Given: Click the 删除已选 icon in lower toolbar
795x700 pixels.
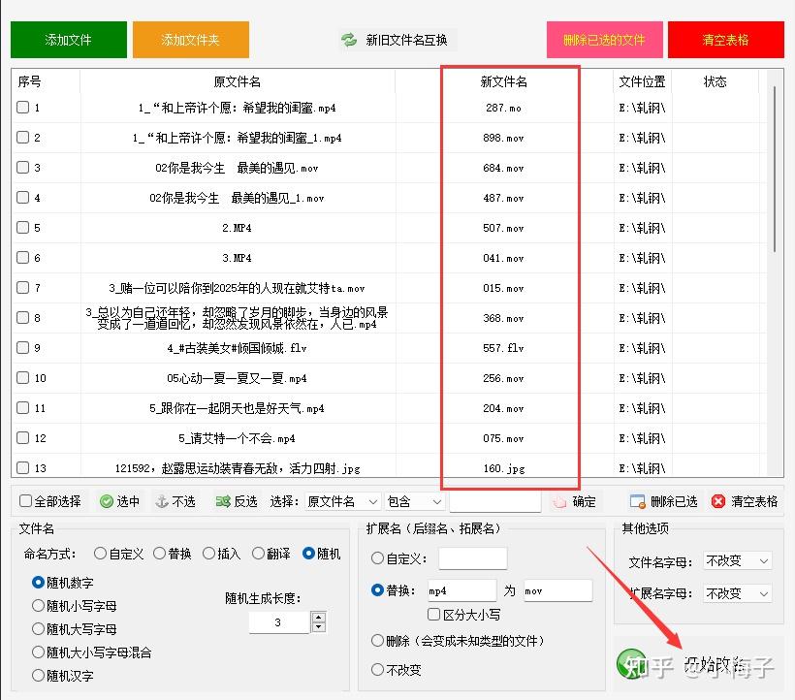Looking at the screenshot, I should pos(637,502).
